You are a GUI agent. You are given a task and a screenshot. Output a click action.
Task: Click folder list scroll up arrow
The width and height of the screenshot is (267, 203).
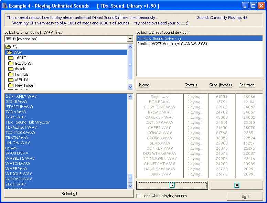point(130,47)
